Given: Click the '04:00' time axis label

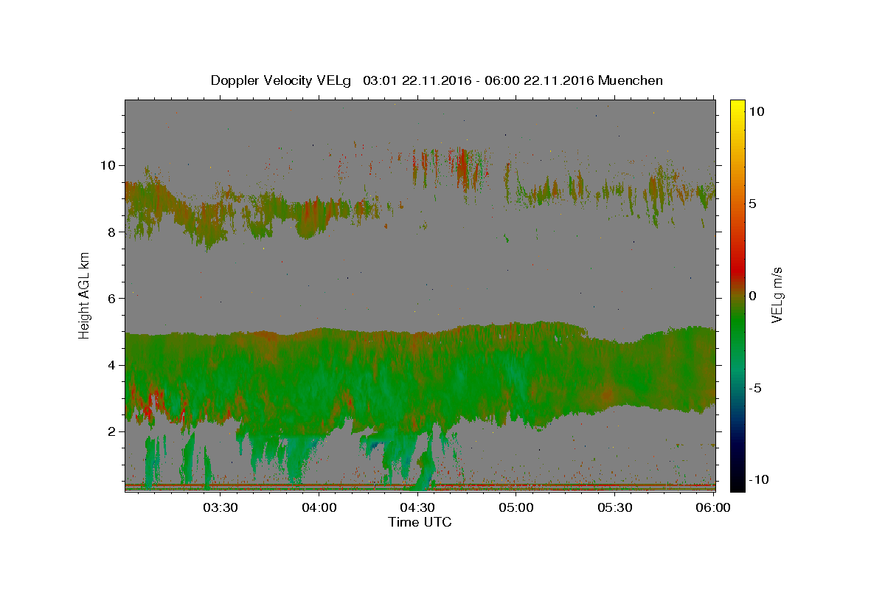Looking at the screenshot, I should [x=319, y=507].
